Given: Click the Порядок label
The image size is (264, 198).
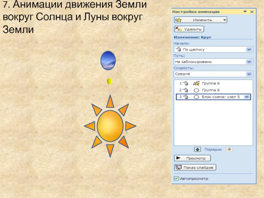Looking at the screenshot, I should [213, 149].
